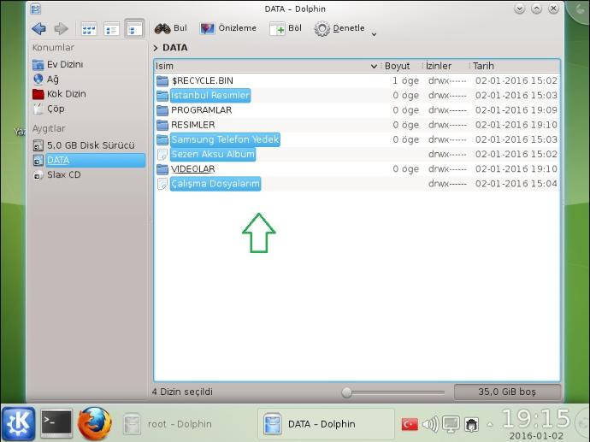
Task: Click date 02-01-2016 19:09 of PROGRAMLAR
Action: 516,109
